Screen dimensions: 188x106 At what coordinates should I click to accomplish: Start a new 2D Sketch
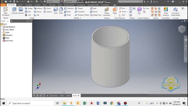(x=6, y=12)
